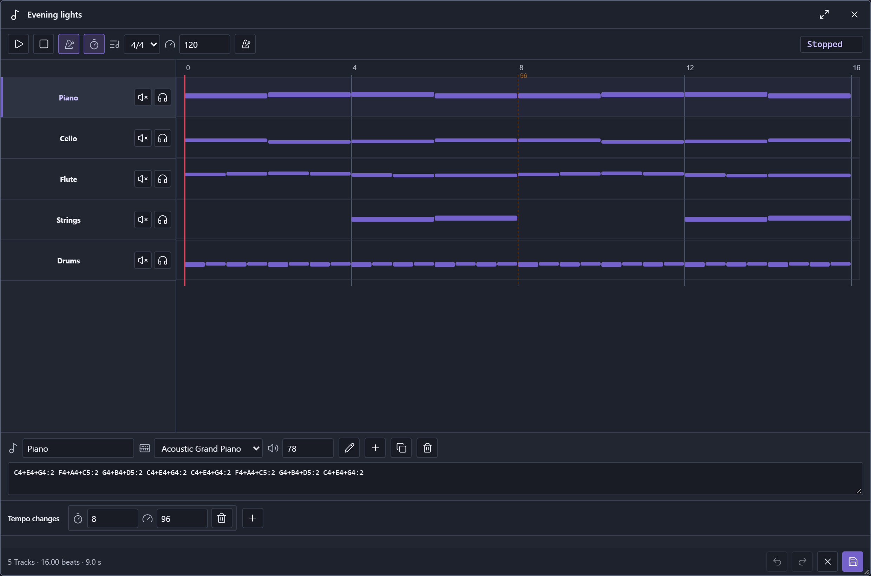Start playback with the Play button
871x576 pixels.
pyautogui.click(x=18, y=44)
